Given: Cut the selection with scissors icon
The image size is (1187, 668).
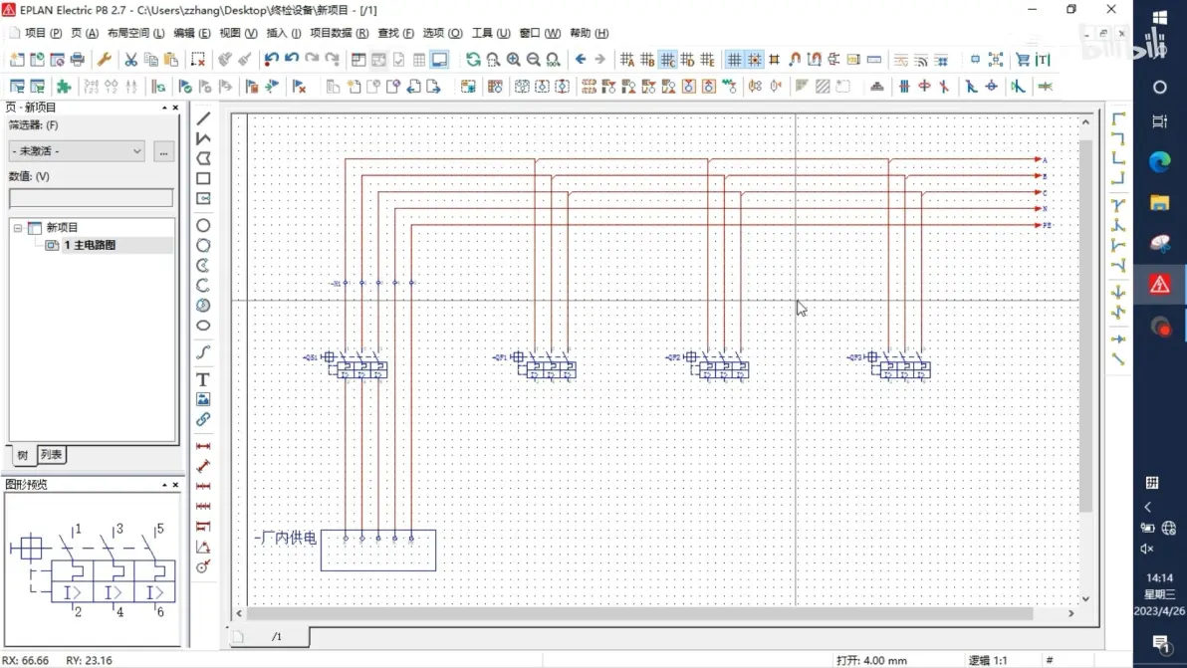Looking at the screenshot, I should [131, 59].
